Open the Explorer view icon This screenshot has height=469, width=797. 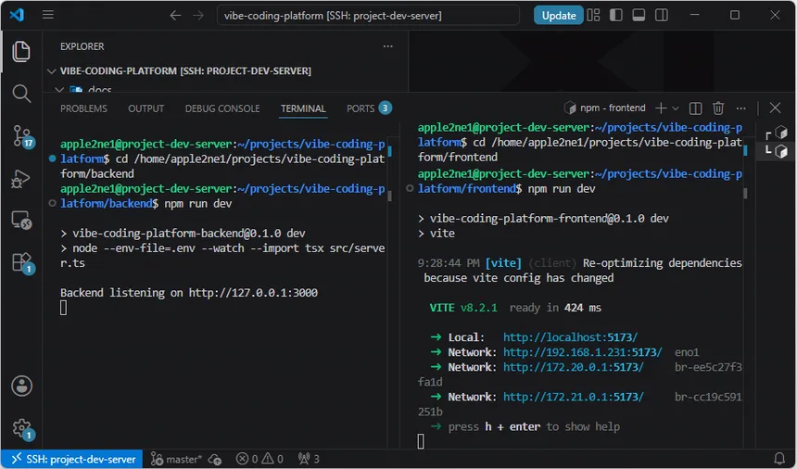click(21, 52)
